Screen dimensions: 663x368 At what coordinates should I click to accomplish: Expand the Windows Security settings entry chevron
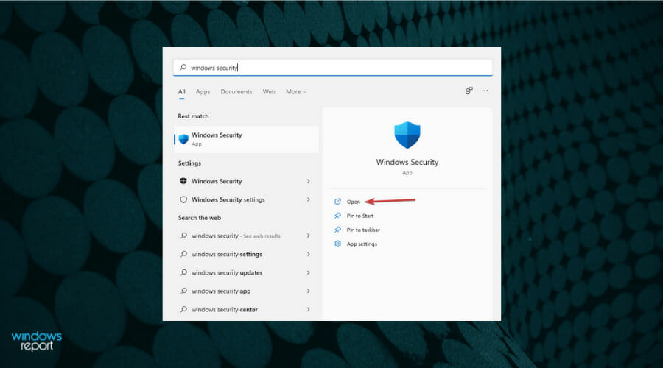(x=308, y=181)
